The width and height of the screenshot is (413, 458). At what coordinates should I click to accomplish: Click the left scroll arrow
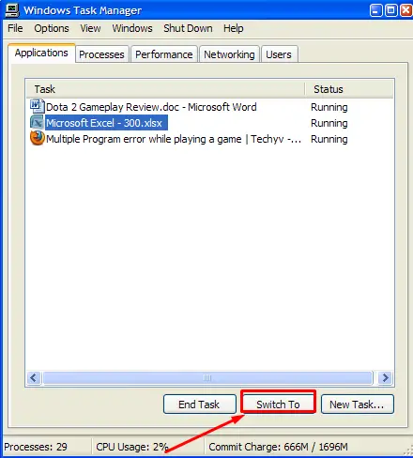click(34, 377)
